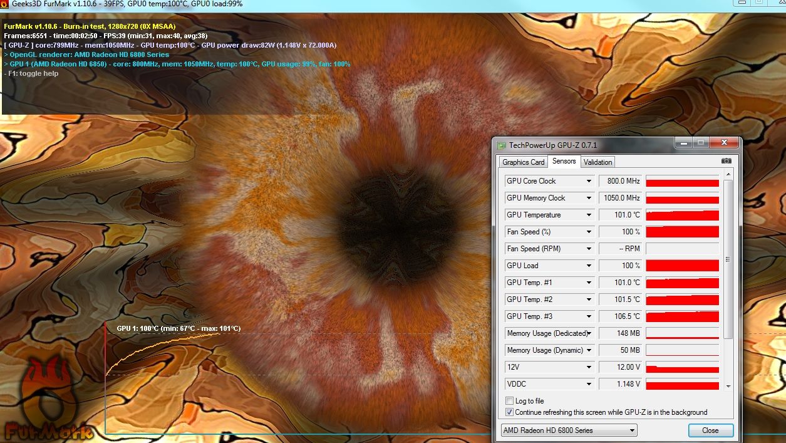Click the "106.5 °C" temperature value
The image size is (786, 443).
(620, 316)
